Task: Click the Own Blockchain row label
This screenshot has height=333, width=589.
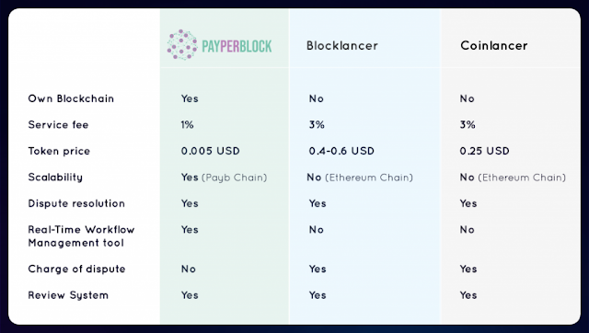Action: [71, 98]
